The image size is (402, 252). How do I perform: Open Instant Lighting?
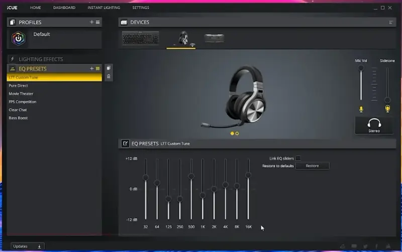(104, 8)
